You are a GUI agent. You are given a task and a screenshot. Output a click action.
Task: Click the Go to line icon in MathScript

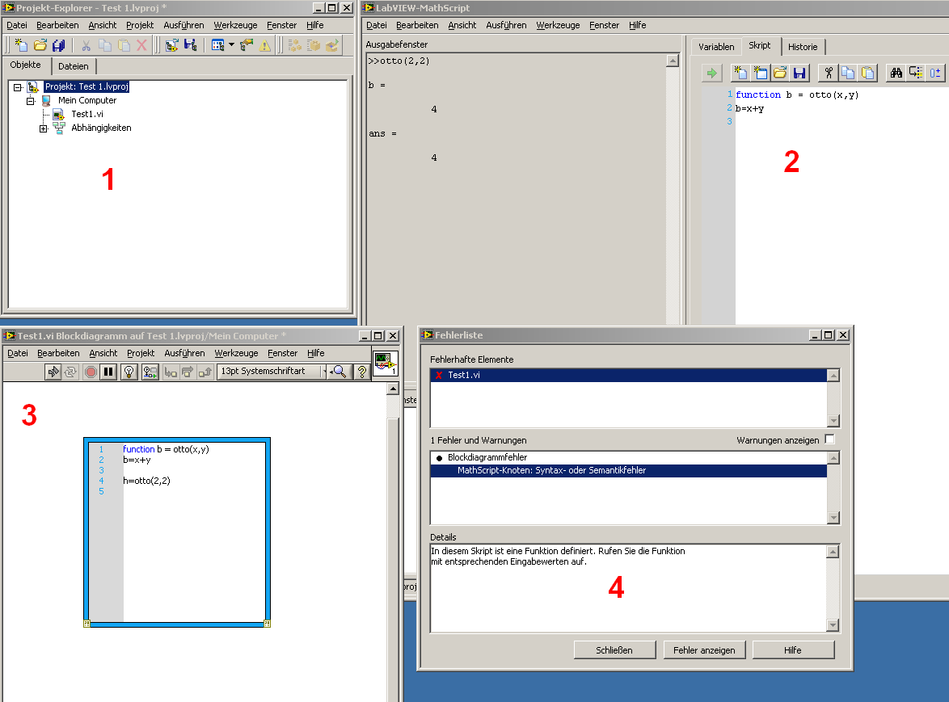click(916, 74)
